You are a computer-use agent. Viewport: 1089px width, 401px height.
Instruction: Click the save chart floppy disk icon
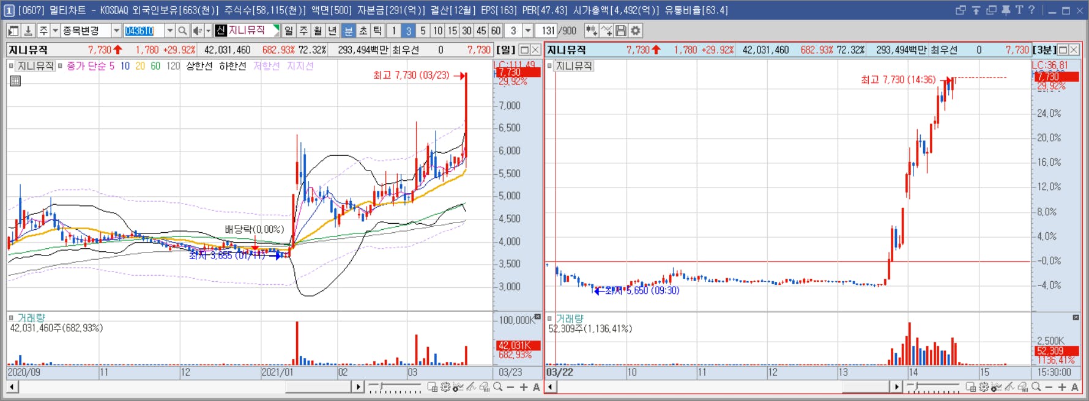[x=621, y=31]
